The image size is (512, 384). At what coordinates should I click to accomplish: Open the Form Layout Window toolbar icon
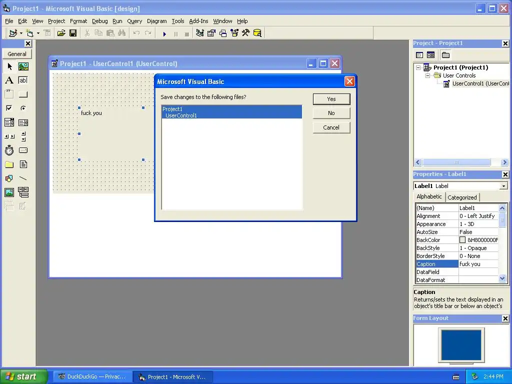point(223,33)
